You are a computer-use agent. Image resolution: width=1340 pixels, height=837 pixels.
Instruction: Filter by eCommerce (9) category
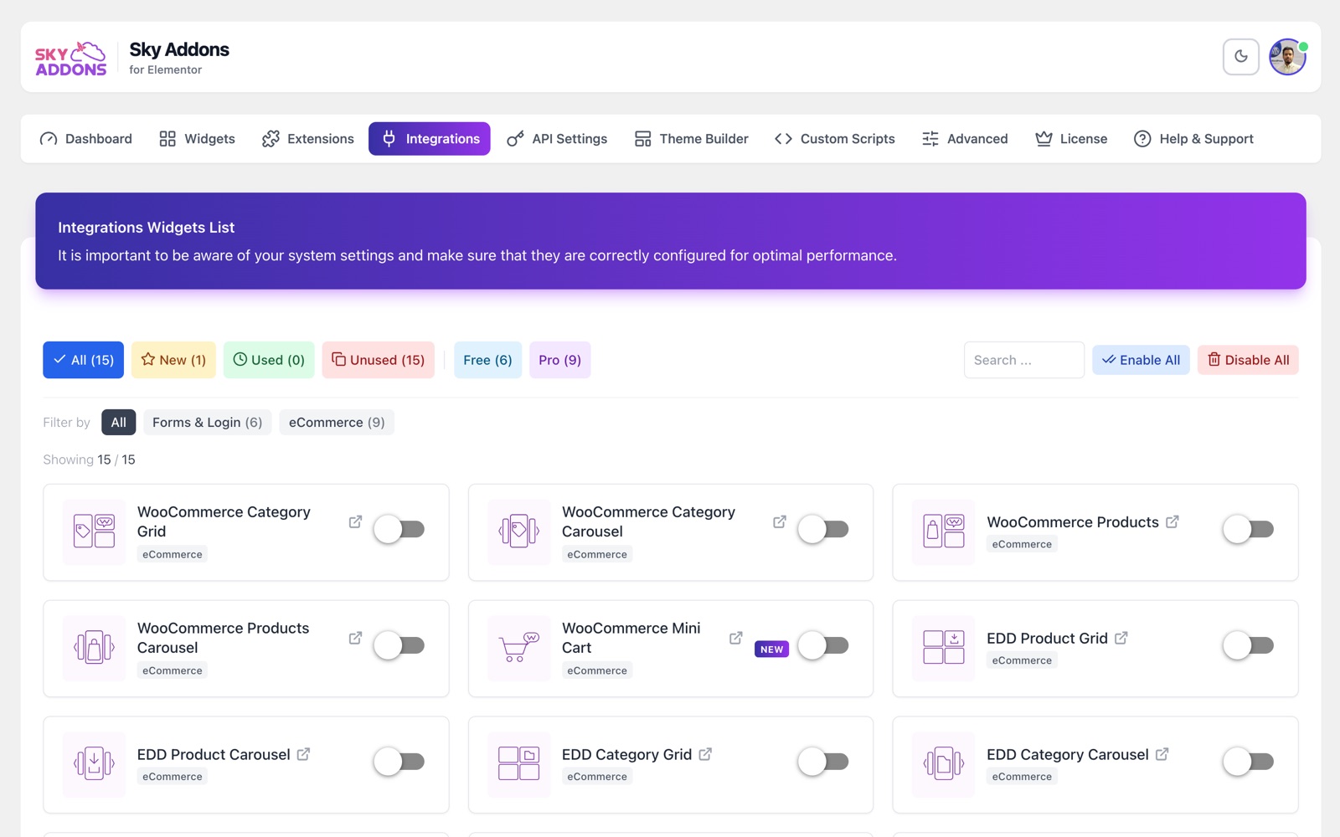[x=337, y=423]
